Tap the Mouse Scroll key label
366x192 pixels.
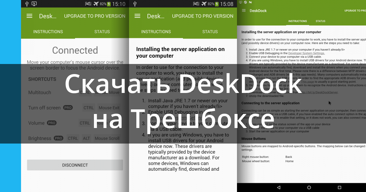tap(107, 138)
